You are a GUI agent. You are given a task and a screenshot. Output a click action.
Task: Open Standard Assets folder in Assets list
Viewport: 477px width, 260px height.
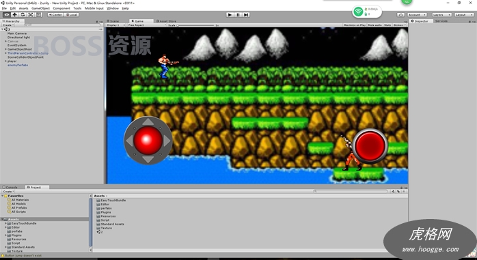coord(110,224)
